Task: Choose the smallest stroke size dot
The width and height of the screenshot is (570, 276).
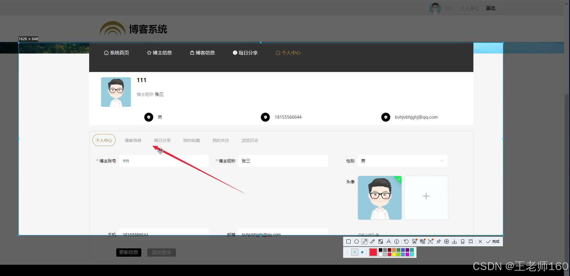Action: pyautogui.click(x=347, y=252)
